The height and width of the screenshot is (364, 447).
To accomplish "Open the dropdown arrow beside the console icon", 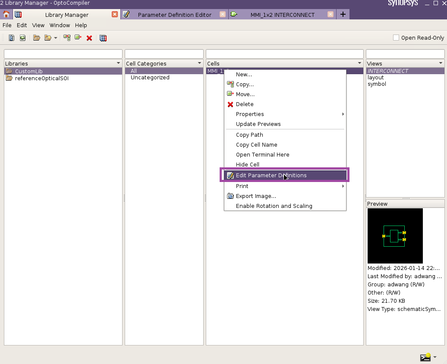I will (435, 357).
